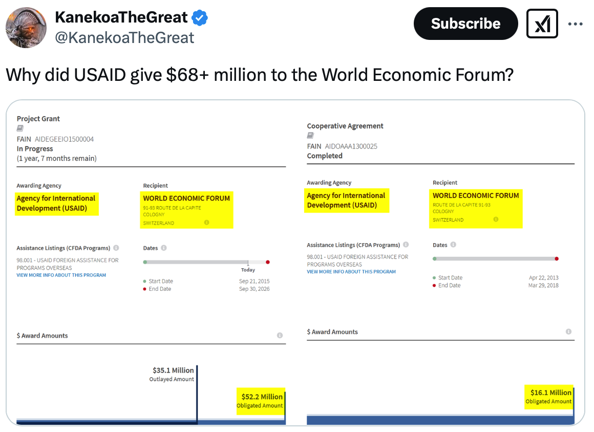The width and height of the screenshot is (594, 432).
Task: Click info icon in right Recipient Switzerland box
Action: tap(496, 219)
